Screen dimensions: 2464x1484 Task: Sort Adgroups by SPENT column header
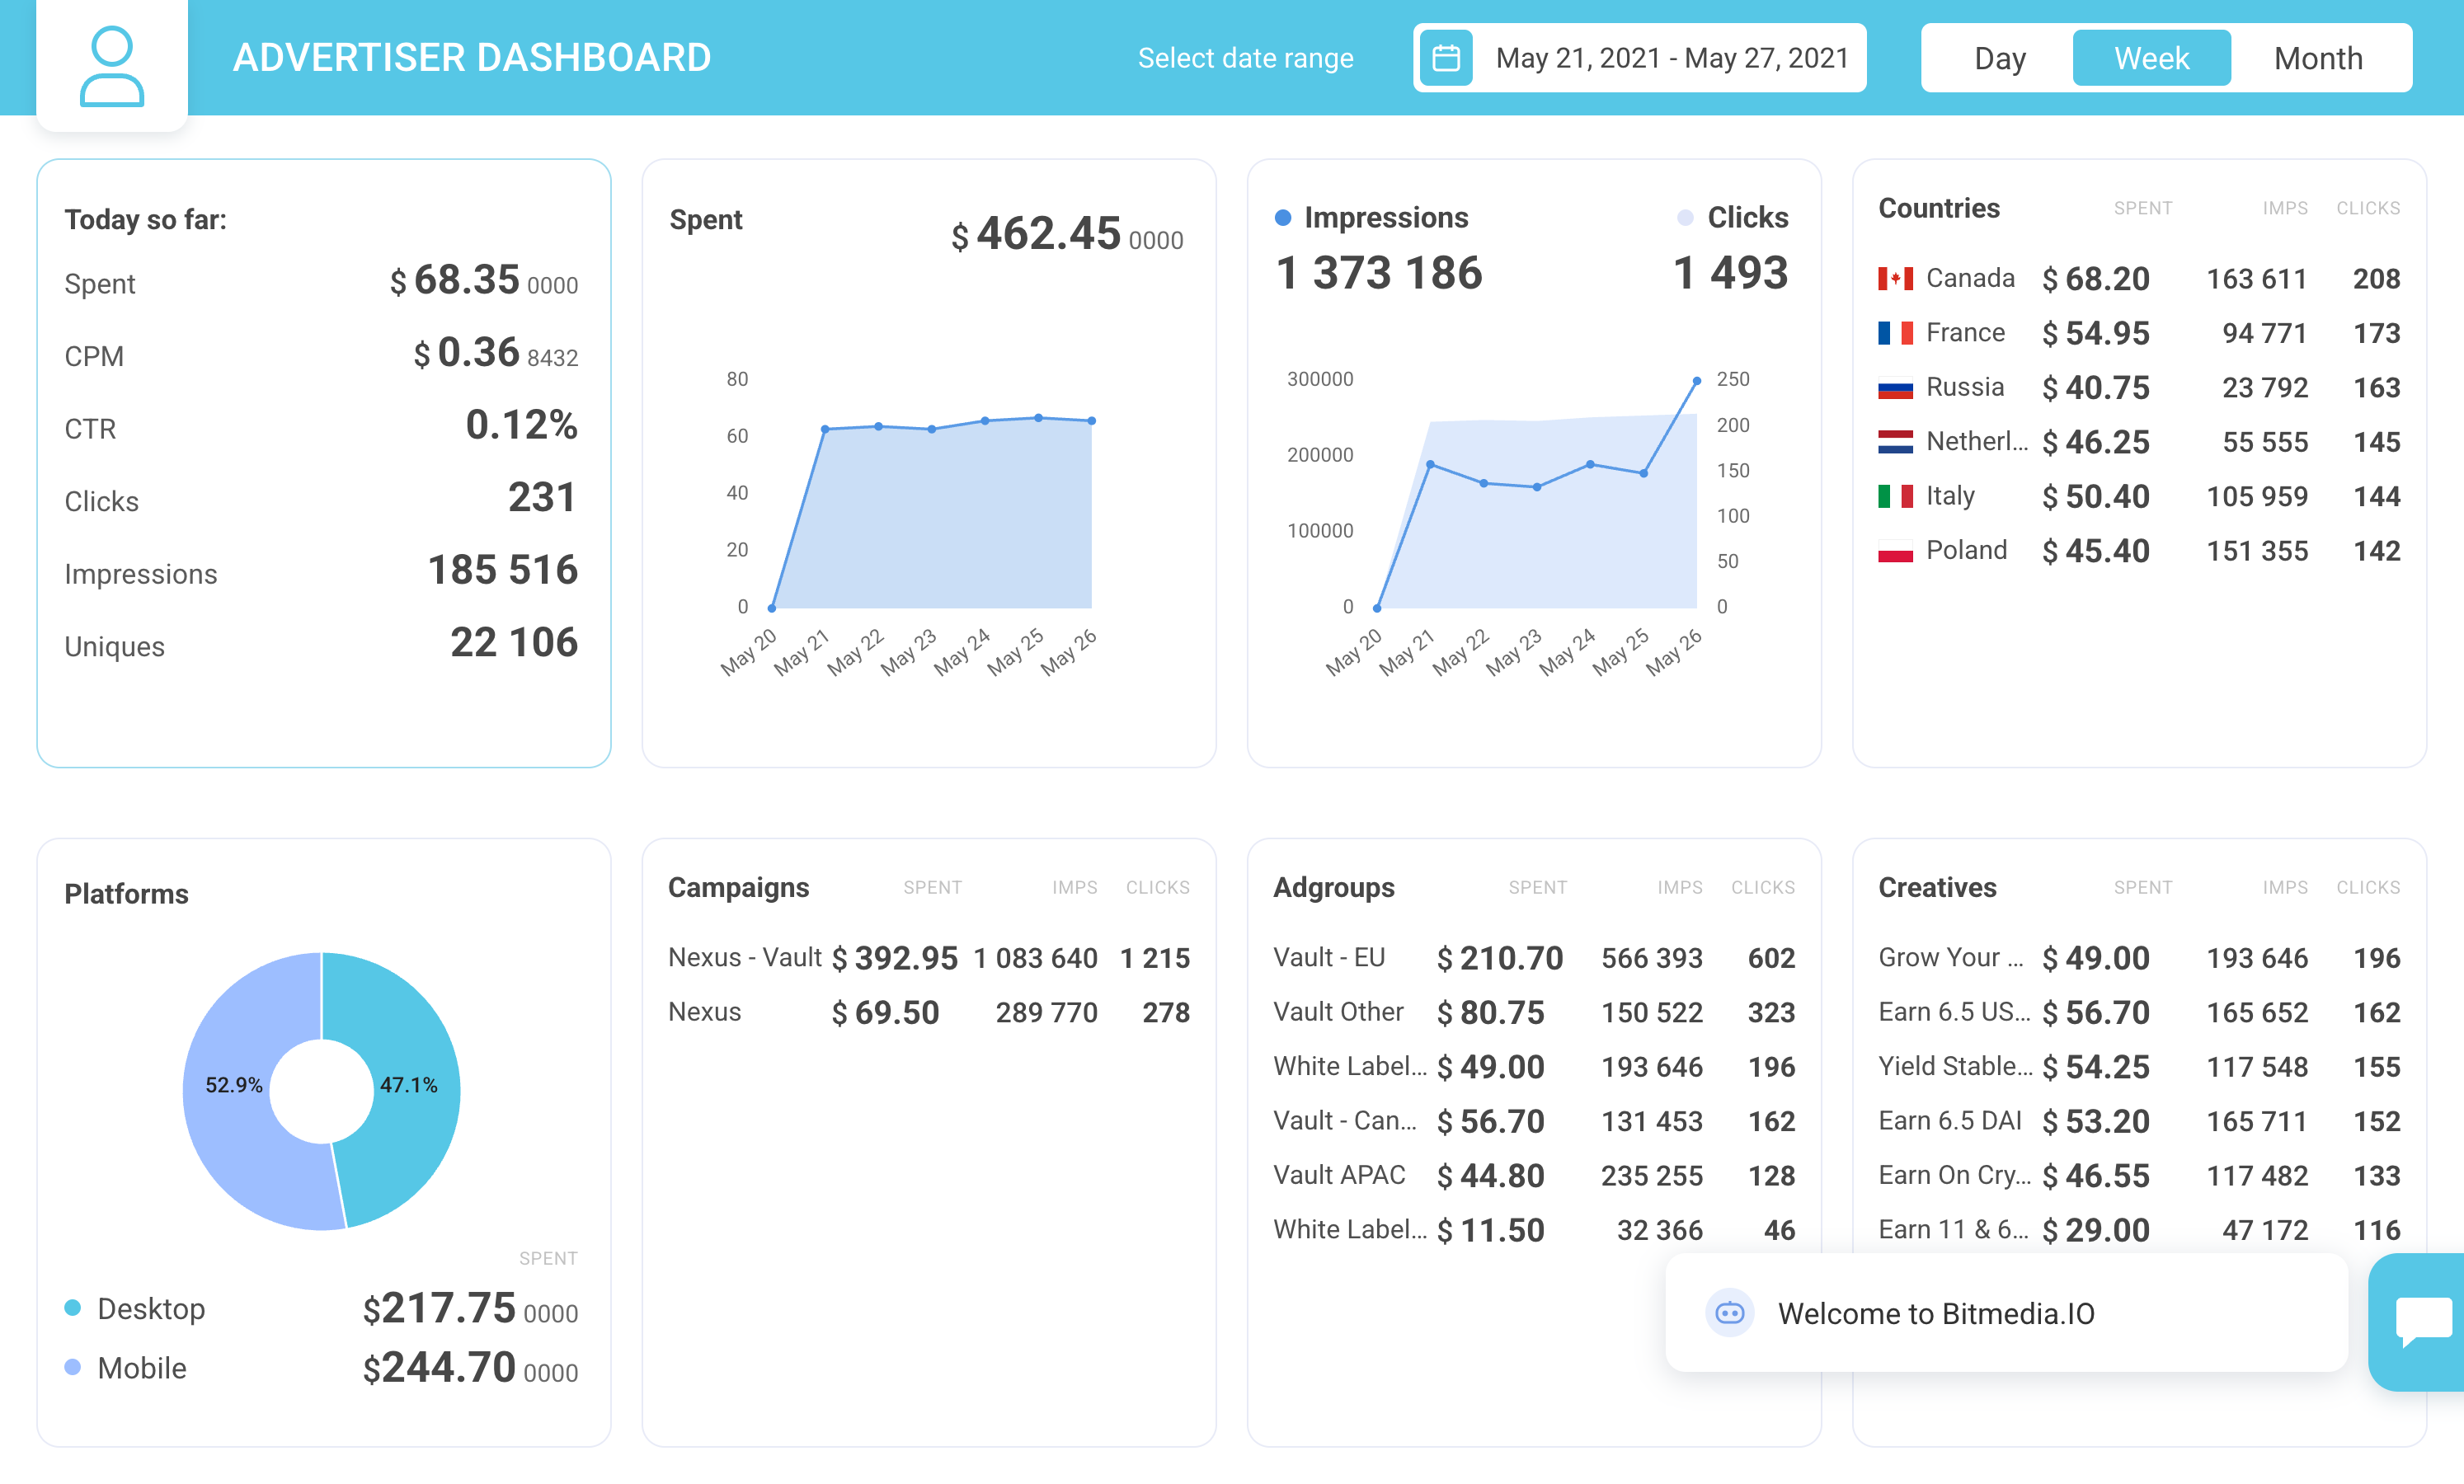coord(1537,887)
